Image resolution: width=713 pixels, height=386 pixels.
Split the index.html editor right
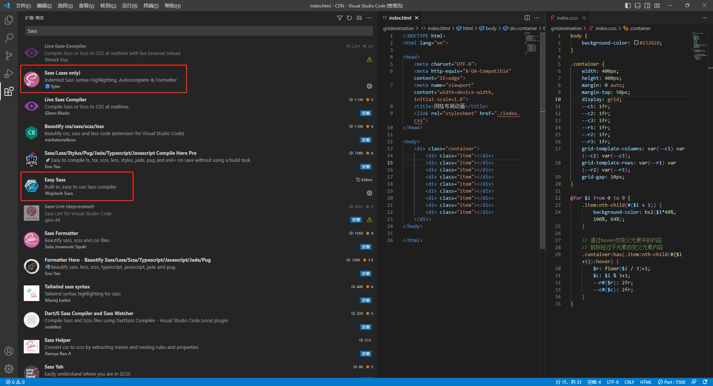click(527, 18)
